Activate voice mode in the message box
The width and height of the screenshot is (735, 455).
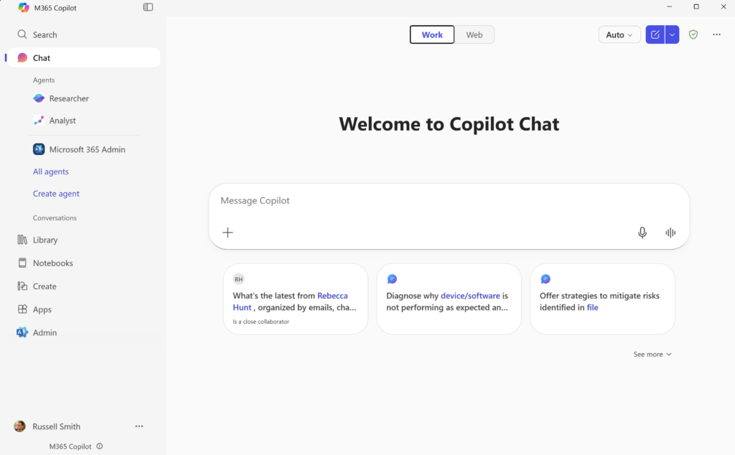coord(670,233)
